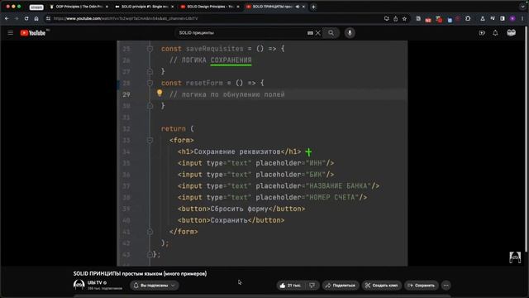Click the Поделиться share button
The width and height of the screenshot is (529, 298).
(x=341, y=286)
